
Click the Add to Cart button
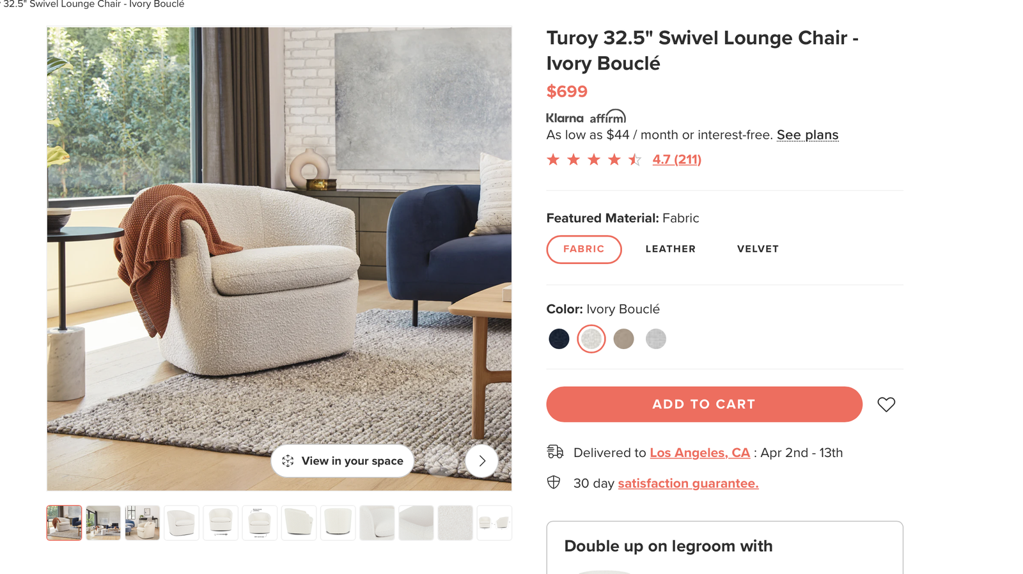click(704, 404)
